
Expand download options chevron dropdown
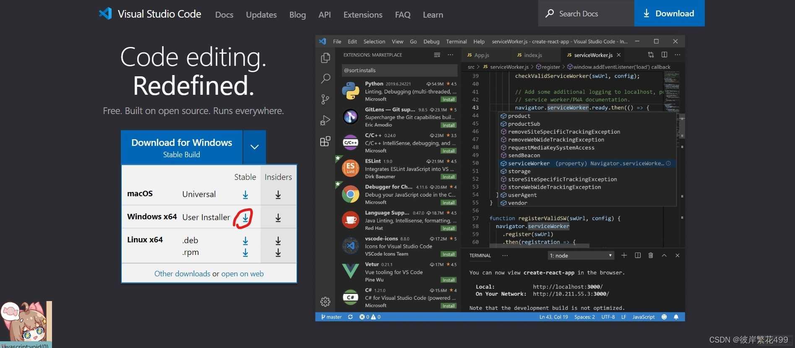tap(254, 147)
